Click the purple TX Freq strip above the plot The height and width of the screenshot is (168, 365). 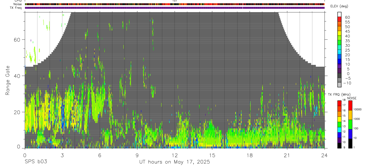175,8
